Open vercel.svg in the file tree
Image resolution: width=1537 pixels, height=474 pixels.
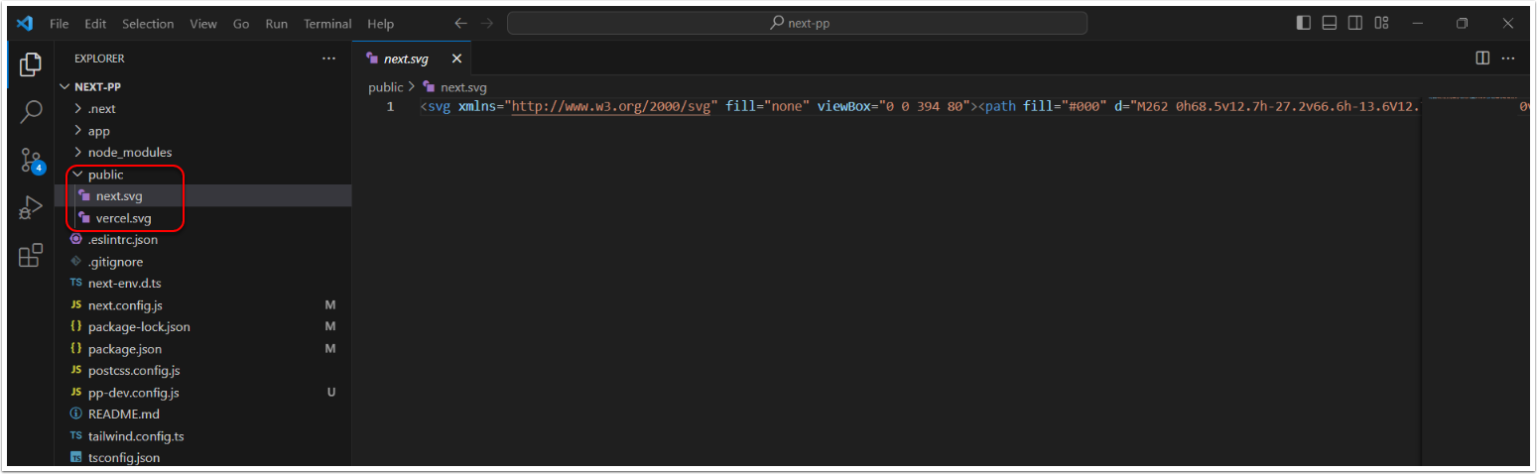tap(123, 218)
